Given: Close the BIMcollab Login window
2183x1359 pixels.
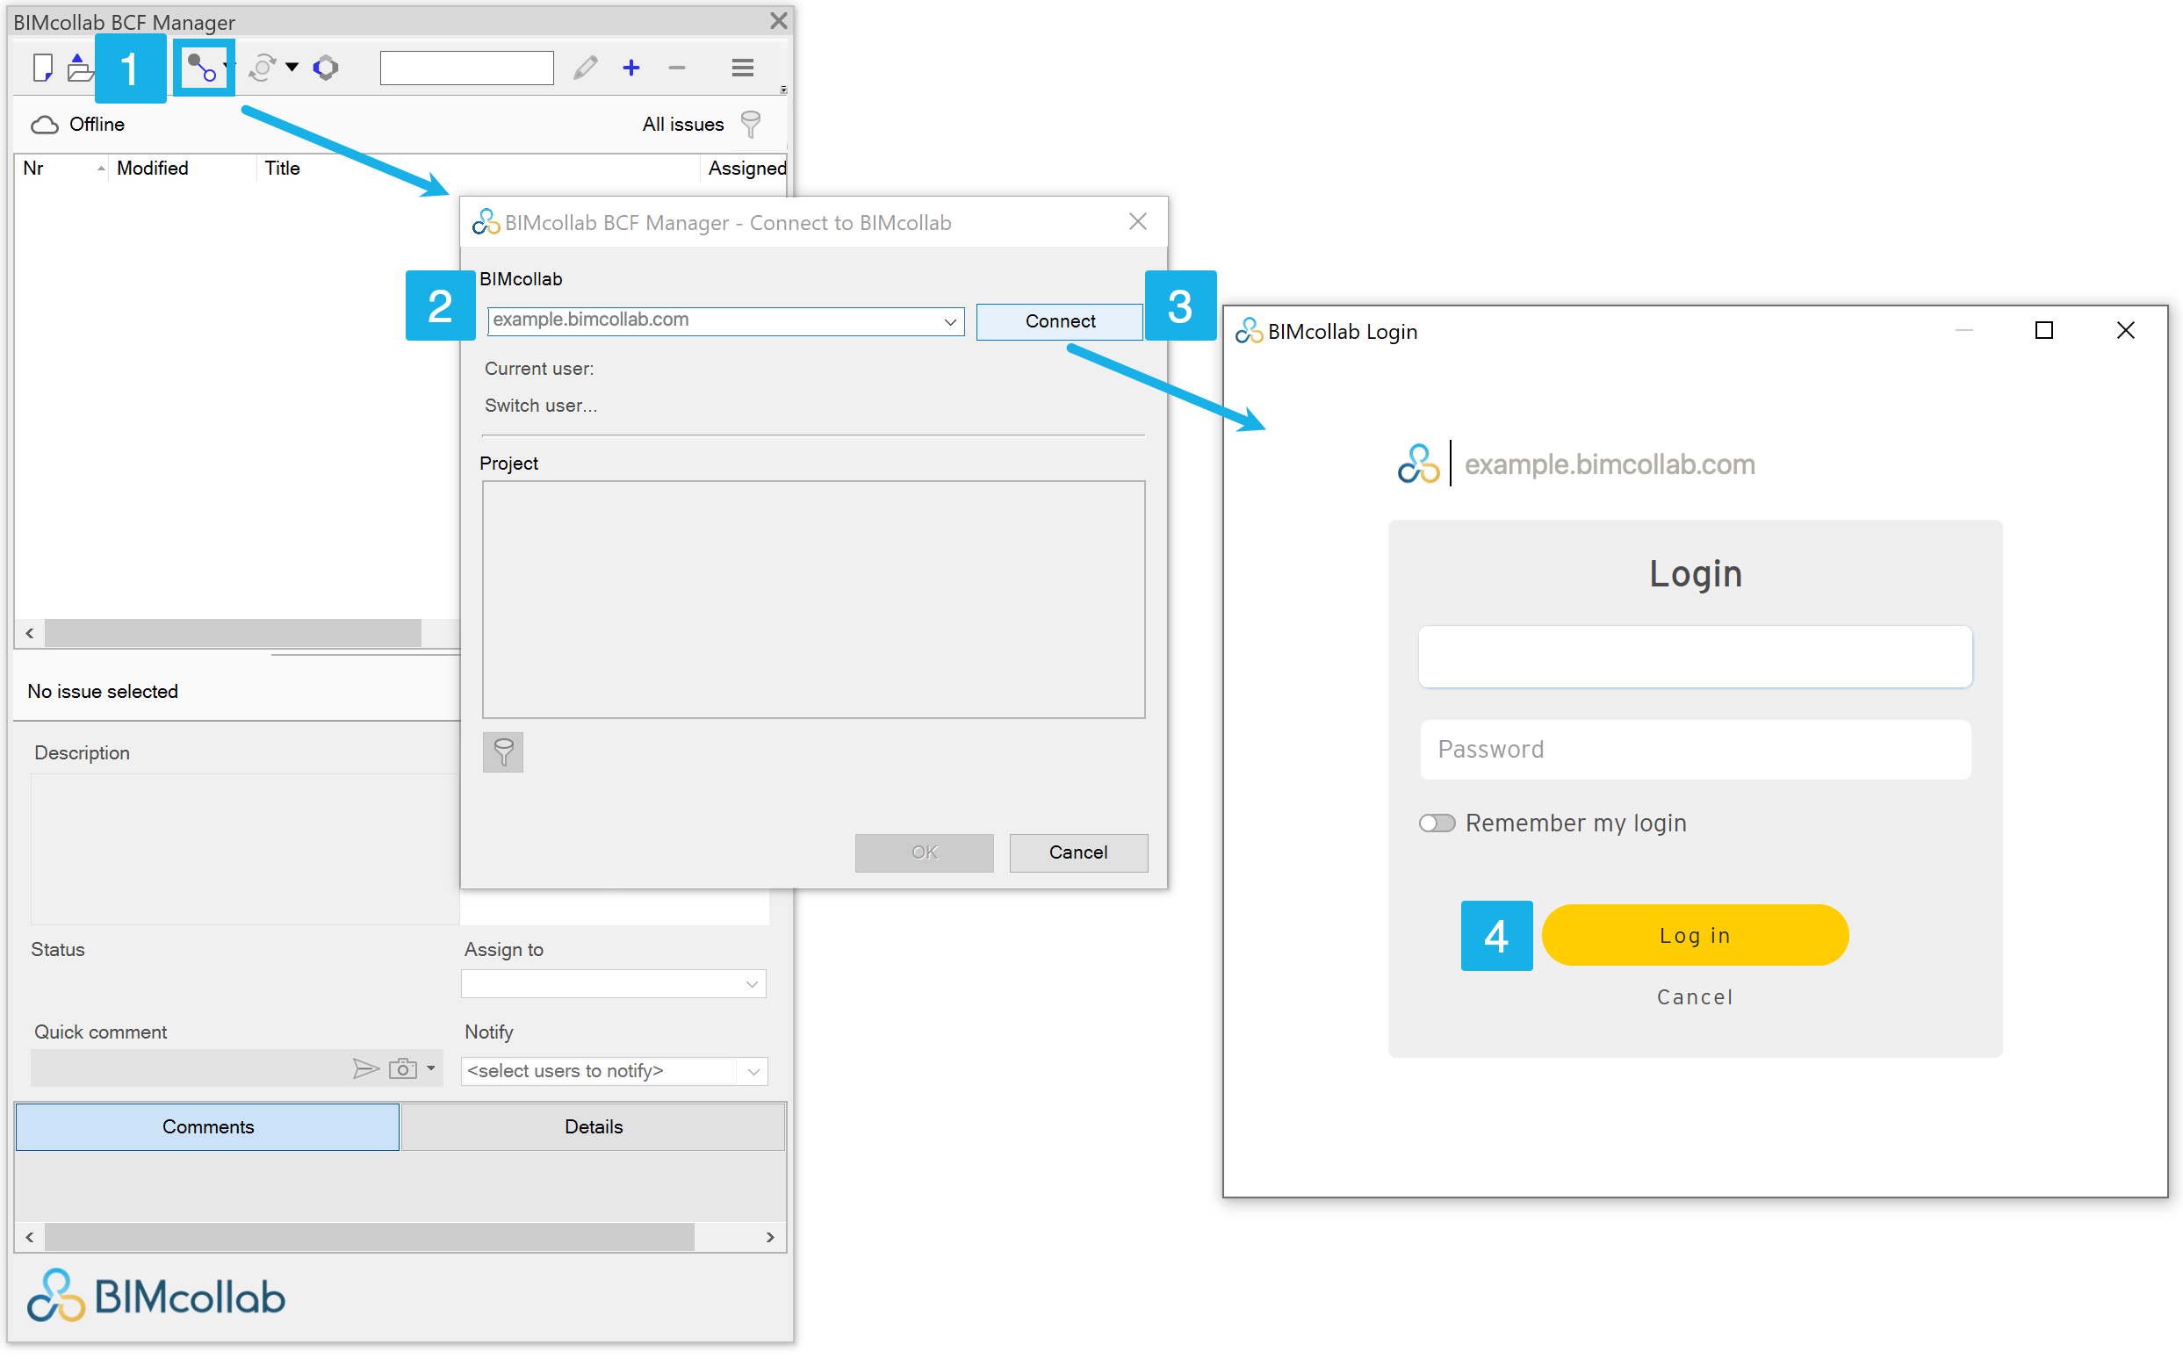Looking at the screenshot, I should click(2125, 331).
